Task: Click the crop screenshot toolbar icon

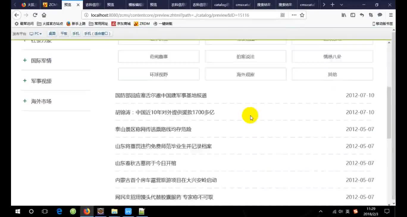Action: (x=371, y=15)
